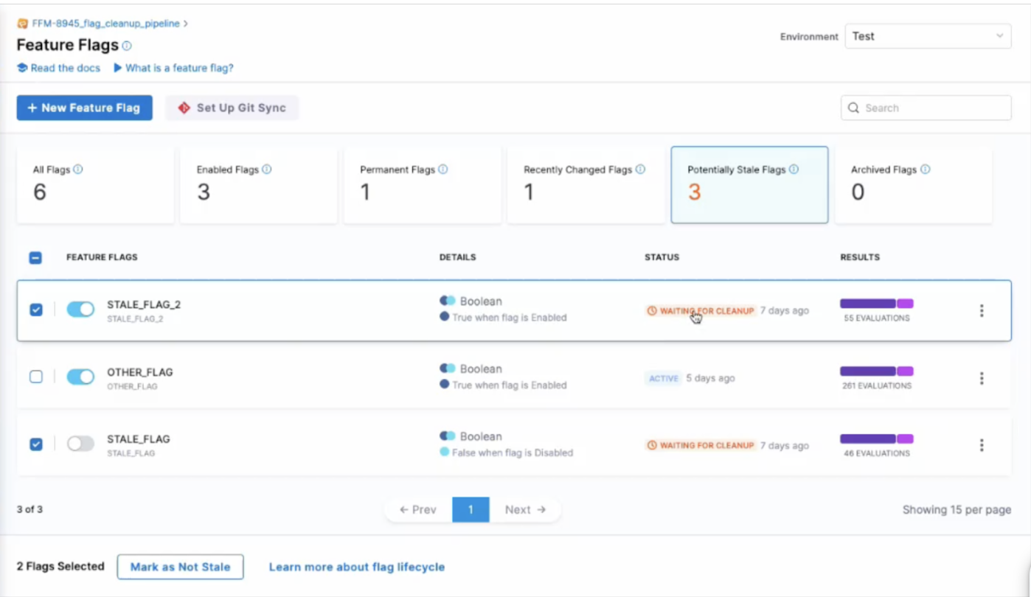
Task: Click the Harness icon in the breadcrumb
Action: [21, 23]
